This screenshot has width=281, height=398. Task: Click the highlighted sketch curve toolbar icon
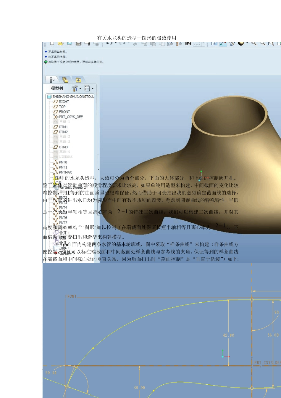click(223, 44)
